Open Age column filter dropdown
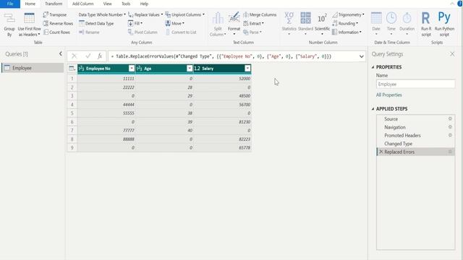The image size is (463, 260). pyautogui.click(x=190, y=69)
